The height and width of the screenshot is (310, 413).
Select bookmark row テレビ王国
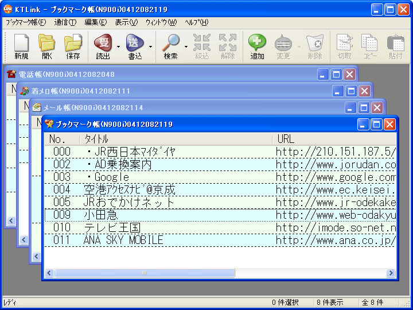pyautogui.click(x=220, y=227)
